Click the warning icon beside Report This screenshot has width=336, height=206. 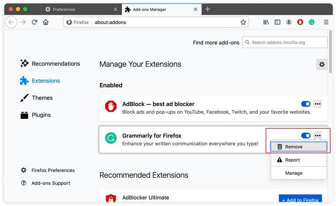tap(280, 160)
